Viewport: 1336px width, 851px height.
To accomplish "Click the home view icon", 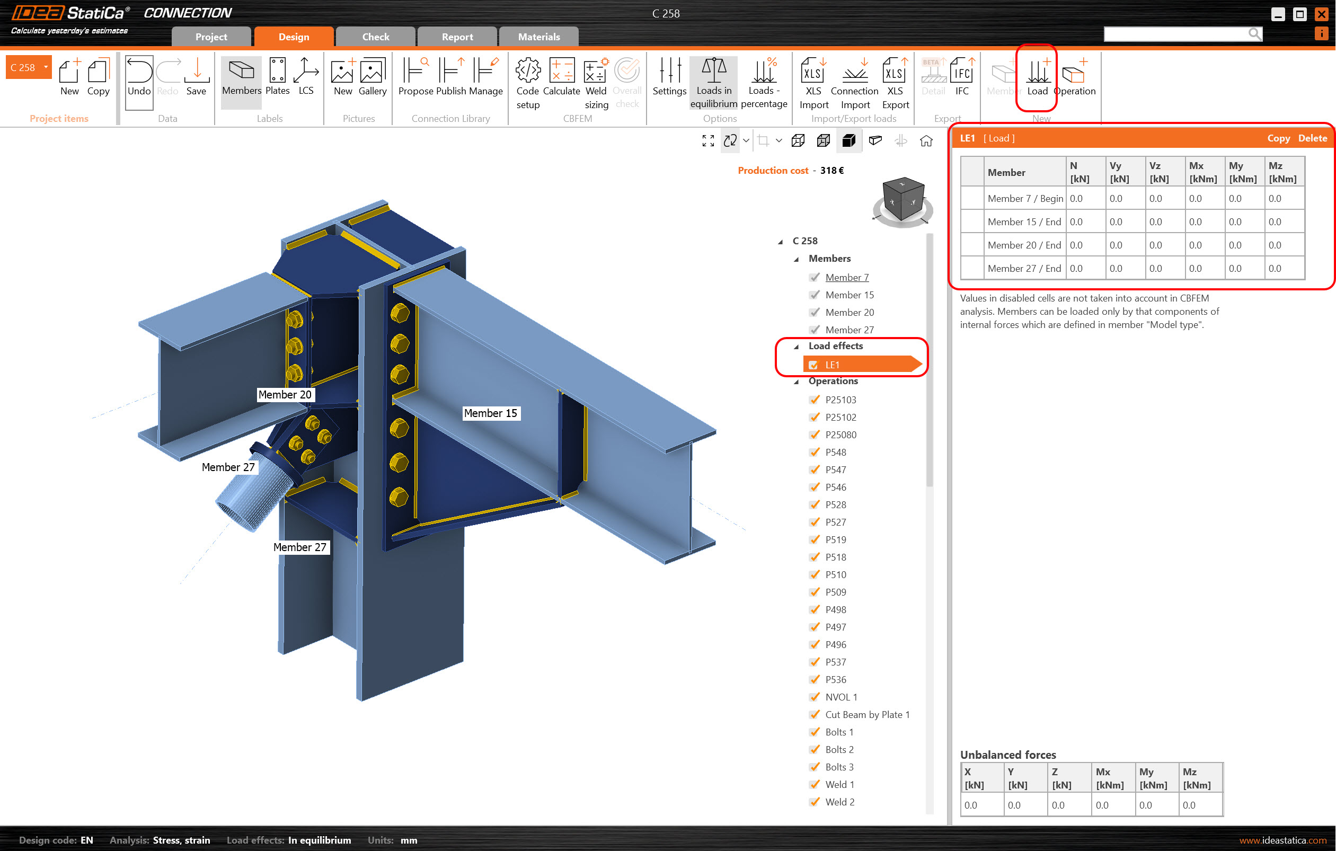I will point(926,141).
